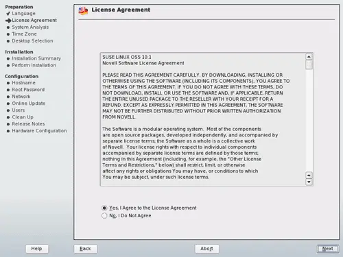This screenshot has height=257, width=343.
Task: Click the Configuration section heading
Action: pyautogui.click(x=22, y=76)
